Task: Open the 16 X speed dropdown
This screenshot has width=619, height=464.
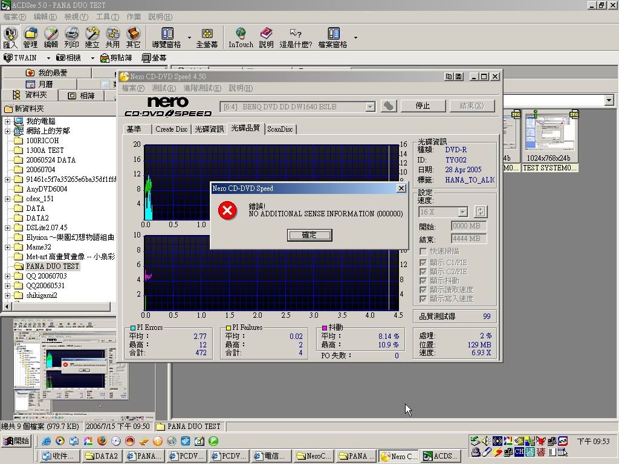Action: [x=462, y=212]
